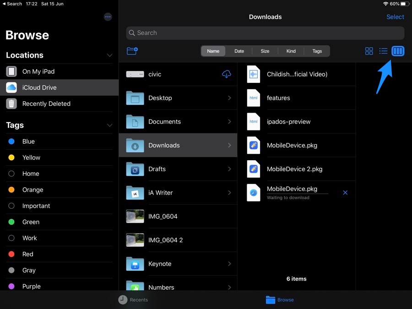
Task: Open the more options ellipsis in the sidebar
Action: tap(108, 17)
